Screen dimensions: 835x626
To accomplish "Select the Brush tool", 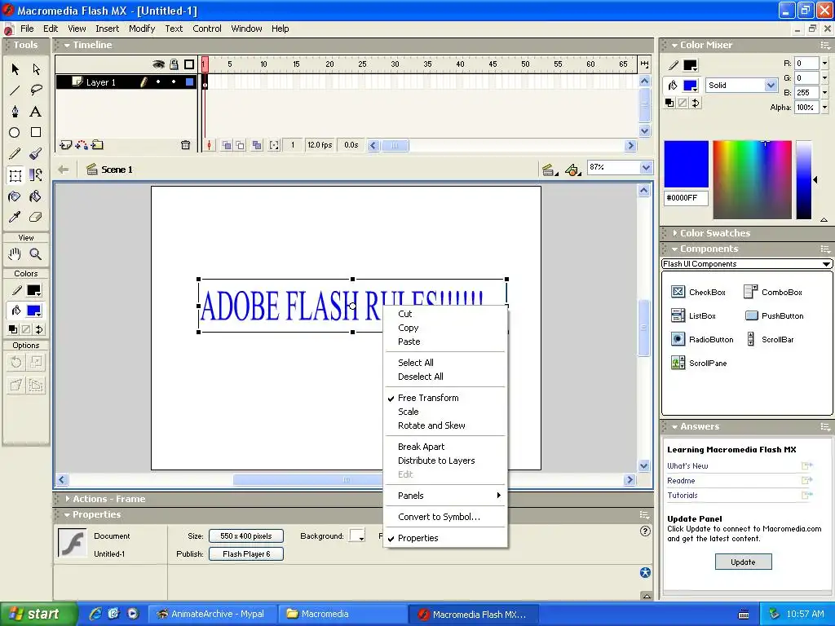I will click(x=36, y=154).
